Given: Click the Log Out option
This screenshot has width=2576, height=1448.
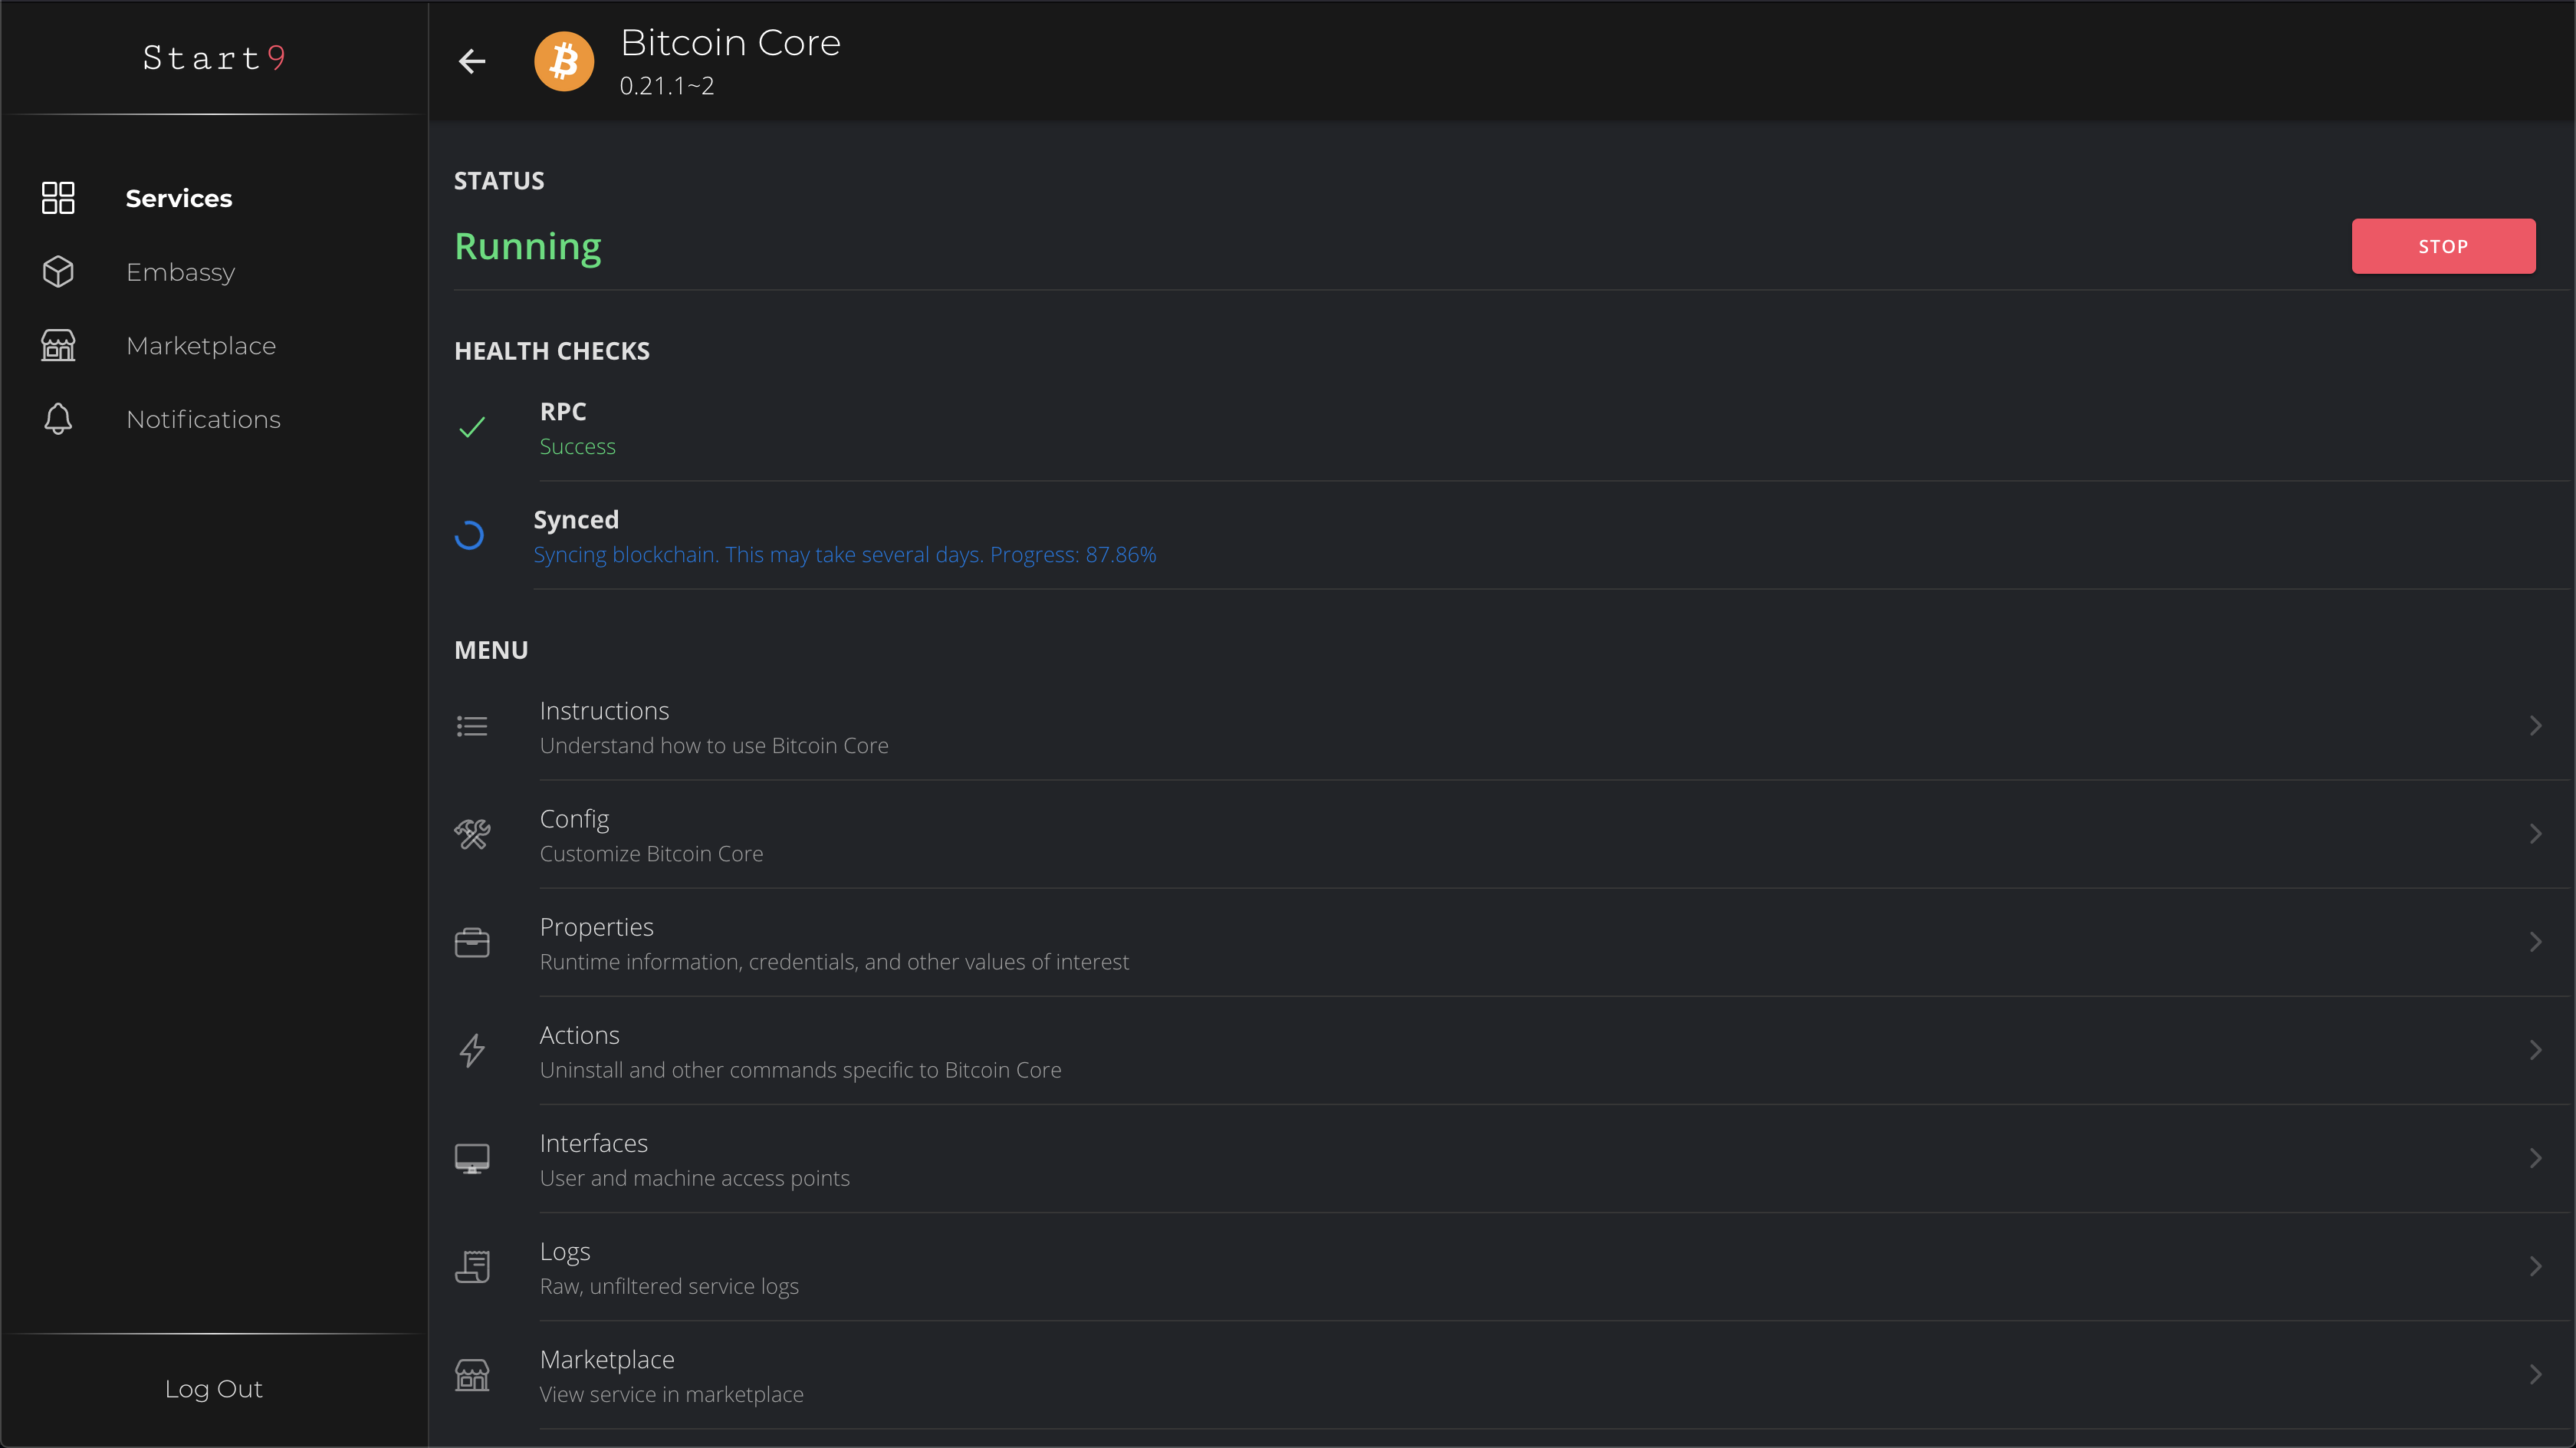Looking at the screenshot, I should point(214,1388).
